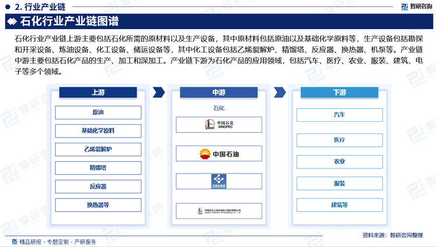Click the 服装 box
The image size is (437, 247).
[340, 184]
